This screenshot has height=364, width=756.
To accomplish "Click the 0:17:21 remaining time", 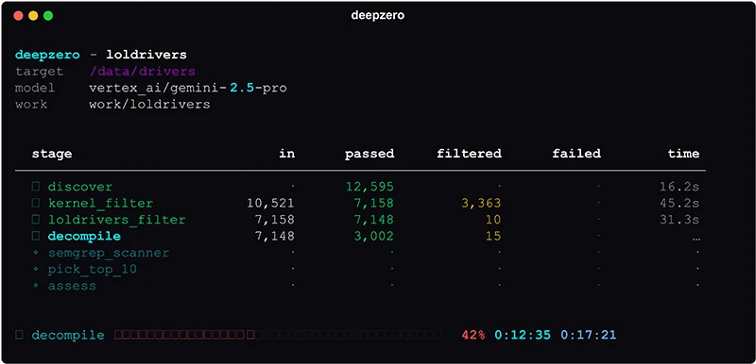I will [589, 335].
